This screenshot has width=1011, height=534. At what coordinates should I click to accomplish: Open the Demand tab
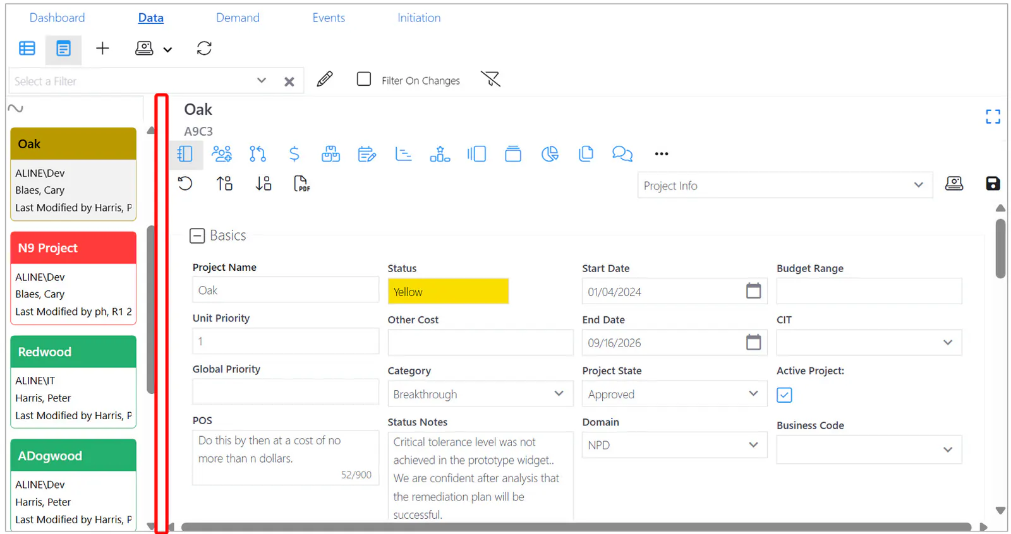point(238,18)
